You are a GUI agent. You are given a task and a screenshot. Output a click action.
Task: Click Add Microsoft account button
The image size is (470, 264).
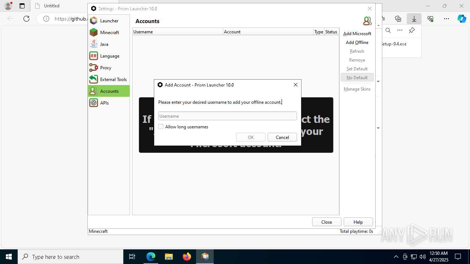357,34
